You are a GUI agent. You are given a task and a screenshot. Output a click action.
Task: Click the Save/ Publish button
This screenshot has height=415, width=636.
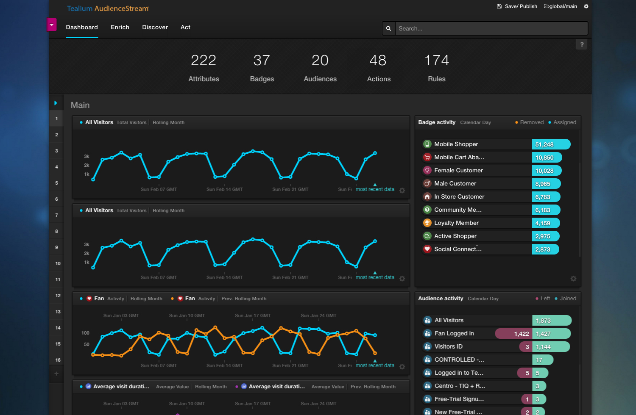point(517,6)
